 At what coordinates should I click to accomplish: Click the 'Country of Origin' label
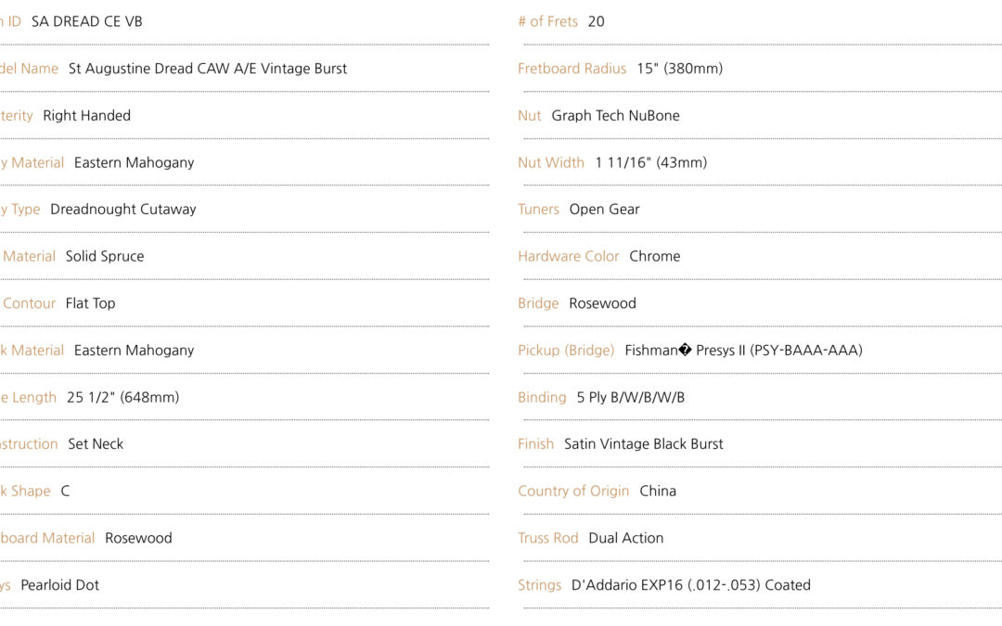click(x=573, y=492)
